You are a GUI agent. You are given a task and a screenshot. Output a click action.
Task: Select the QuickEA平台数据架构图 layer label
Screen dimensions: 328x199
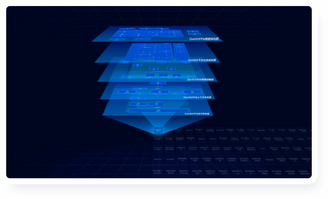point(204,39)
